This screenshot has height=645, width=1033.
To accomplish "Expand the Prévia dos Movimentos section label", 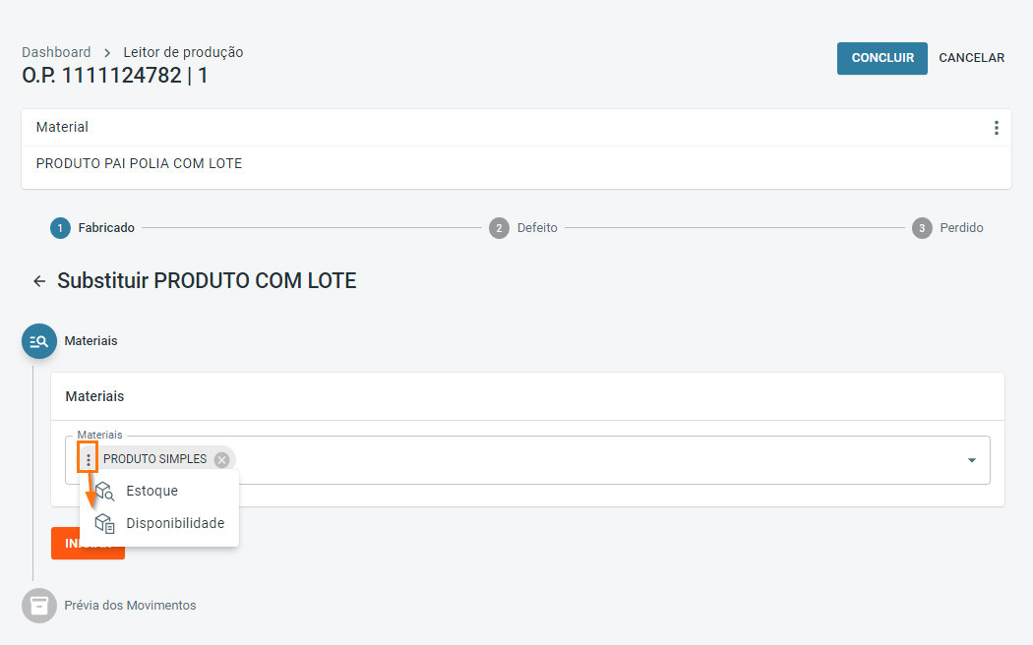I will (130, 606).
